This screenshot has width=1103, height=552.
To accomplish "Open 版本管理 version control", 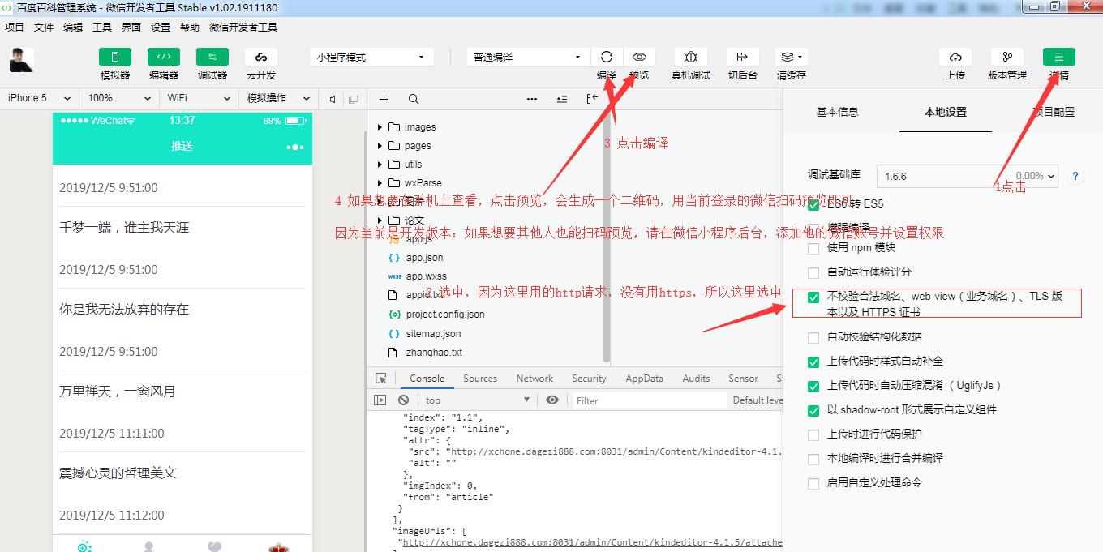I will click(x=1007, y=57).
